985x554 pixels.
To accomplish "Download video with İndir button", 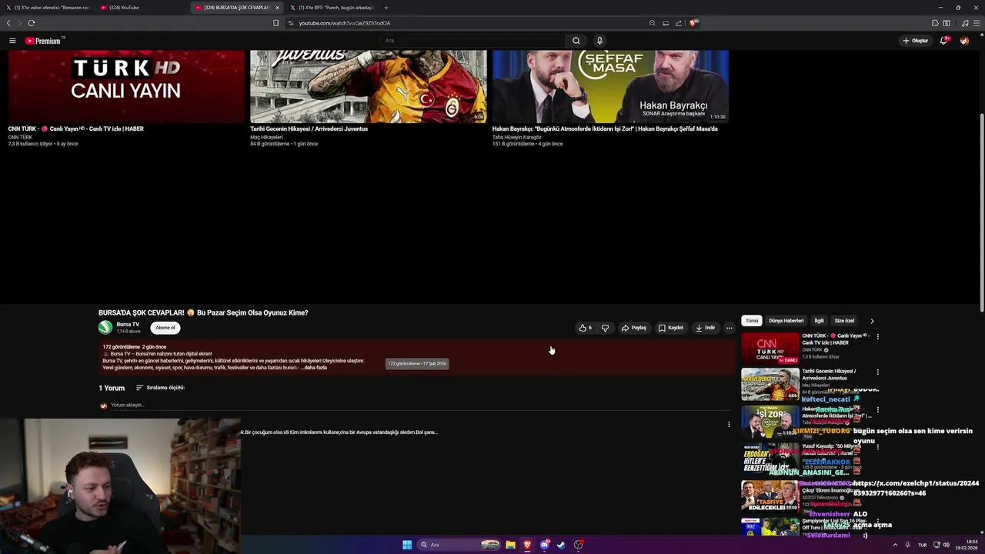I will coord(706,328).
